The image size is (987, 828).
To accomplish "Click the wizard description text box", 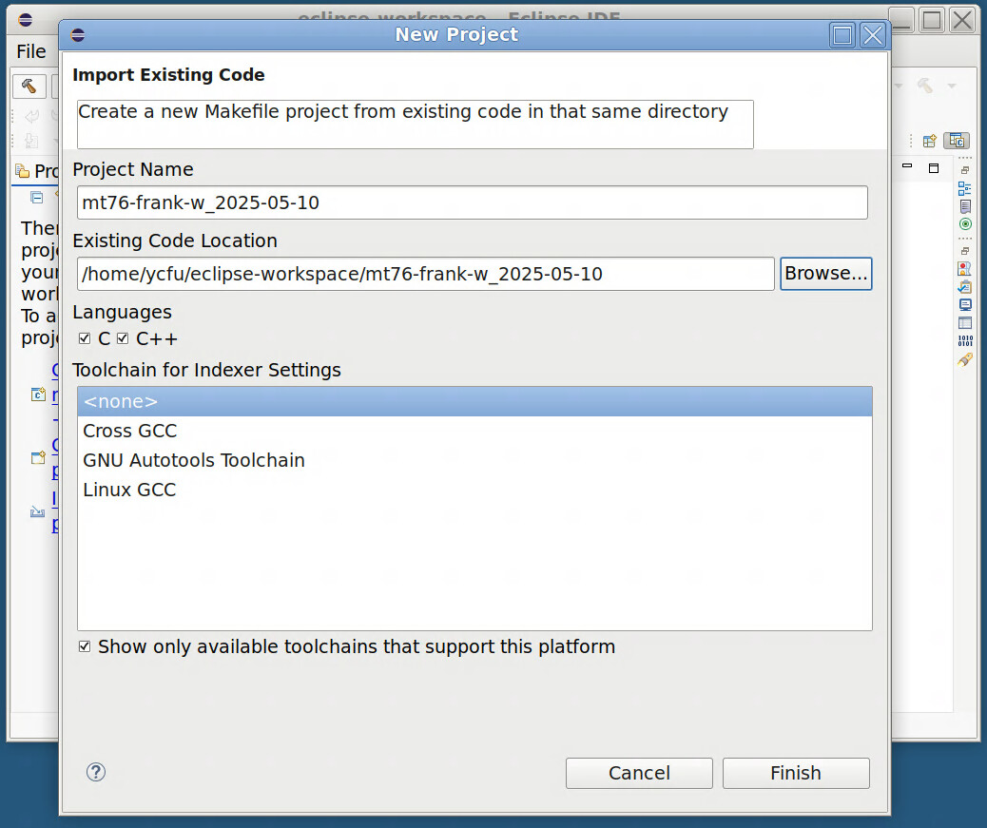I will coord(416,125).
